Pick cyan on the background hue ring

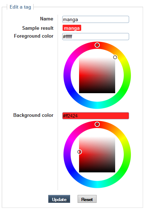(x=97, y=185)
